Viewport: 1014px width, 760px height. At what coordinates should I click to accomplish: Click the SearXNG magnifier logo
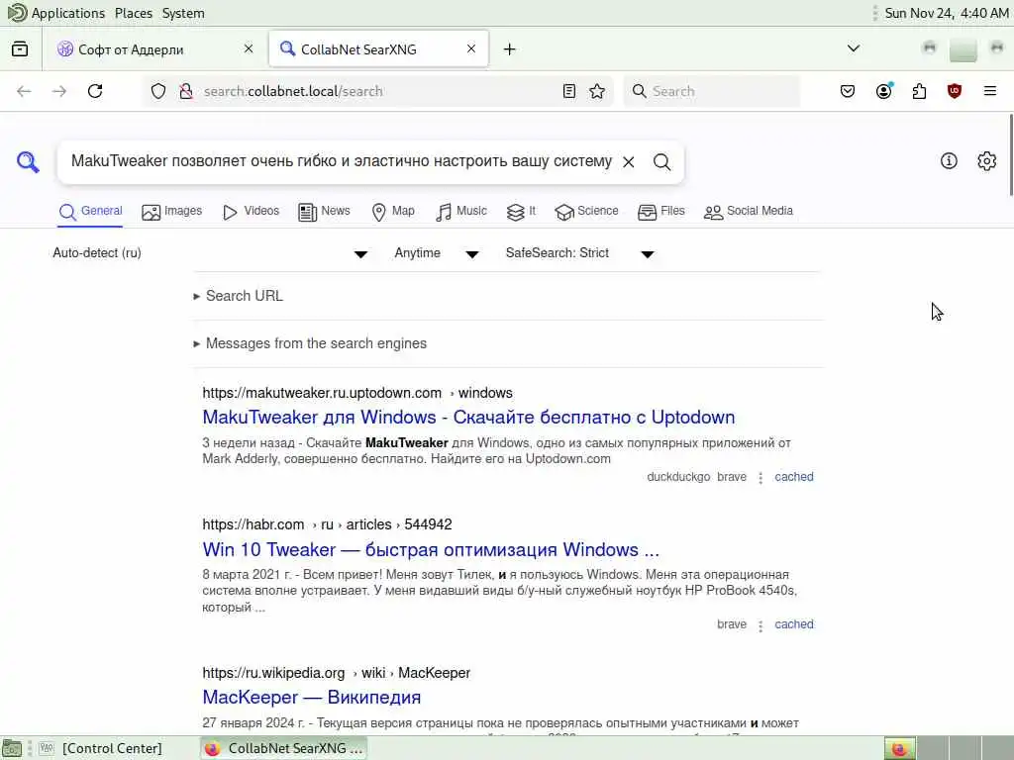click(x=28, y=161)
